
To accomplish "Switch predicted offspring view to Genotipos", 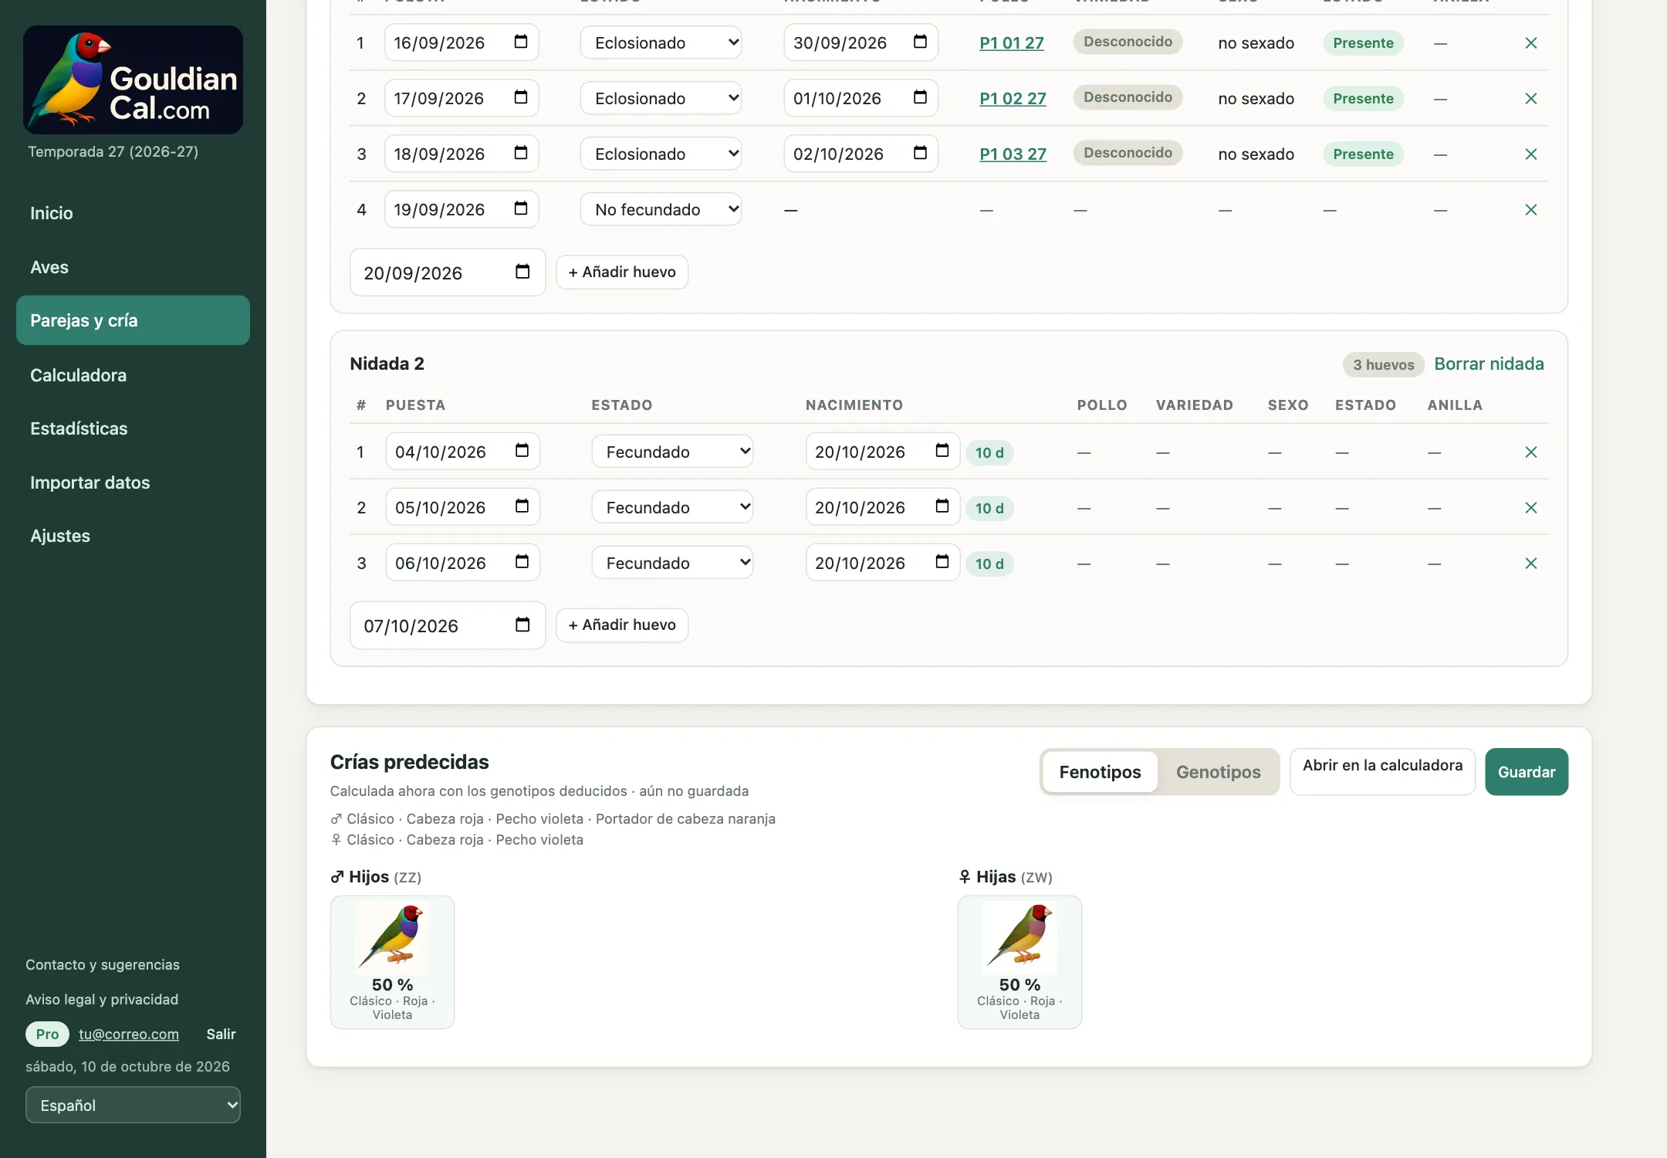I will click(x=1218, y=772).
